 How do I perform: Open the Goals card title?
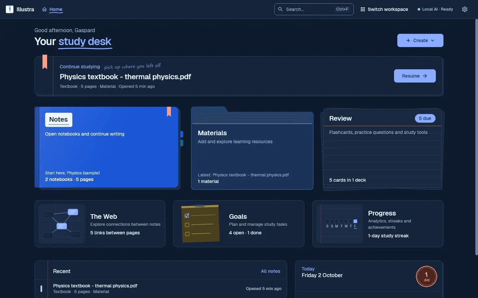tap(238, 216)
